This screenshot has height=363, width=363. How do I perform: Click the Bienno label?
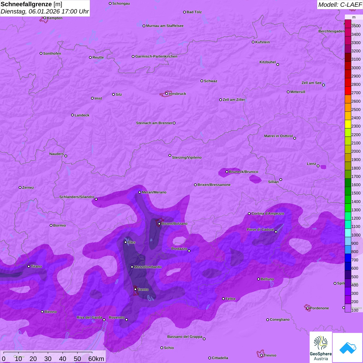pos(50,312)
